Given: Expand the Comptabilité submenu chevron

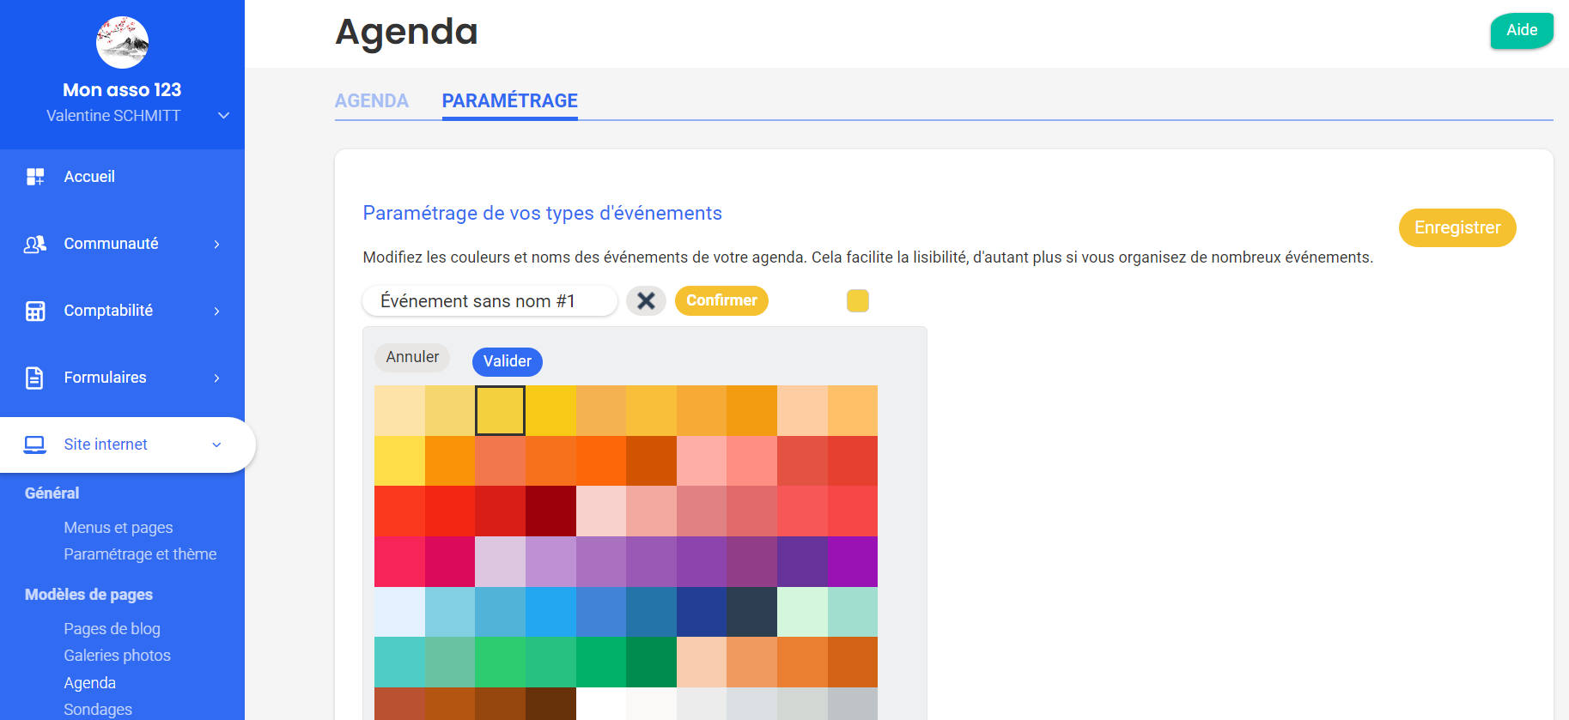Looking at the screenshot, I should (216, 311).
